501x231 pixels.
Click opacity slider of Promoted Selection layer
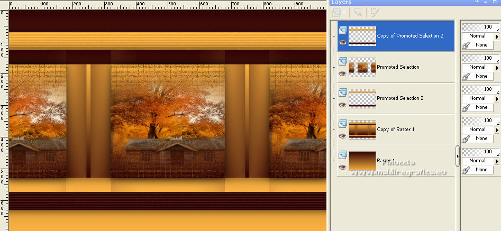(x=480, y=58)
